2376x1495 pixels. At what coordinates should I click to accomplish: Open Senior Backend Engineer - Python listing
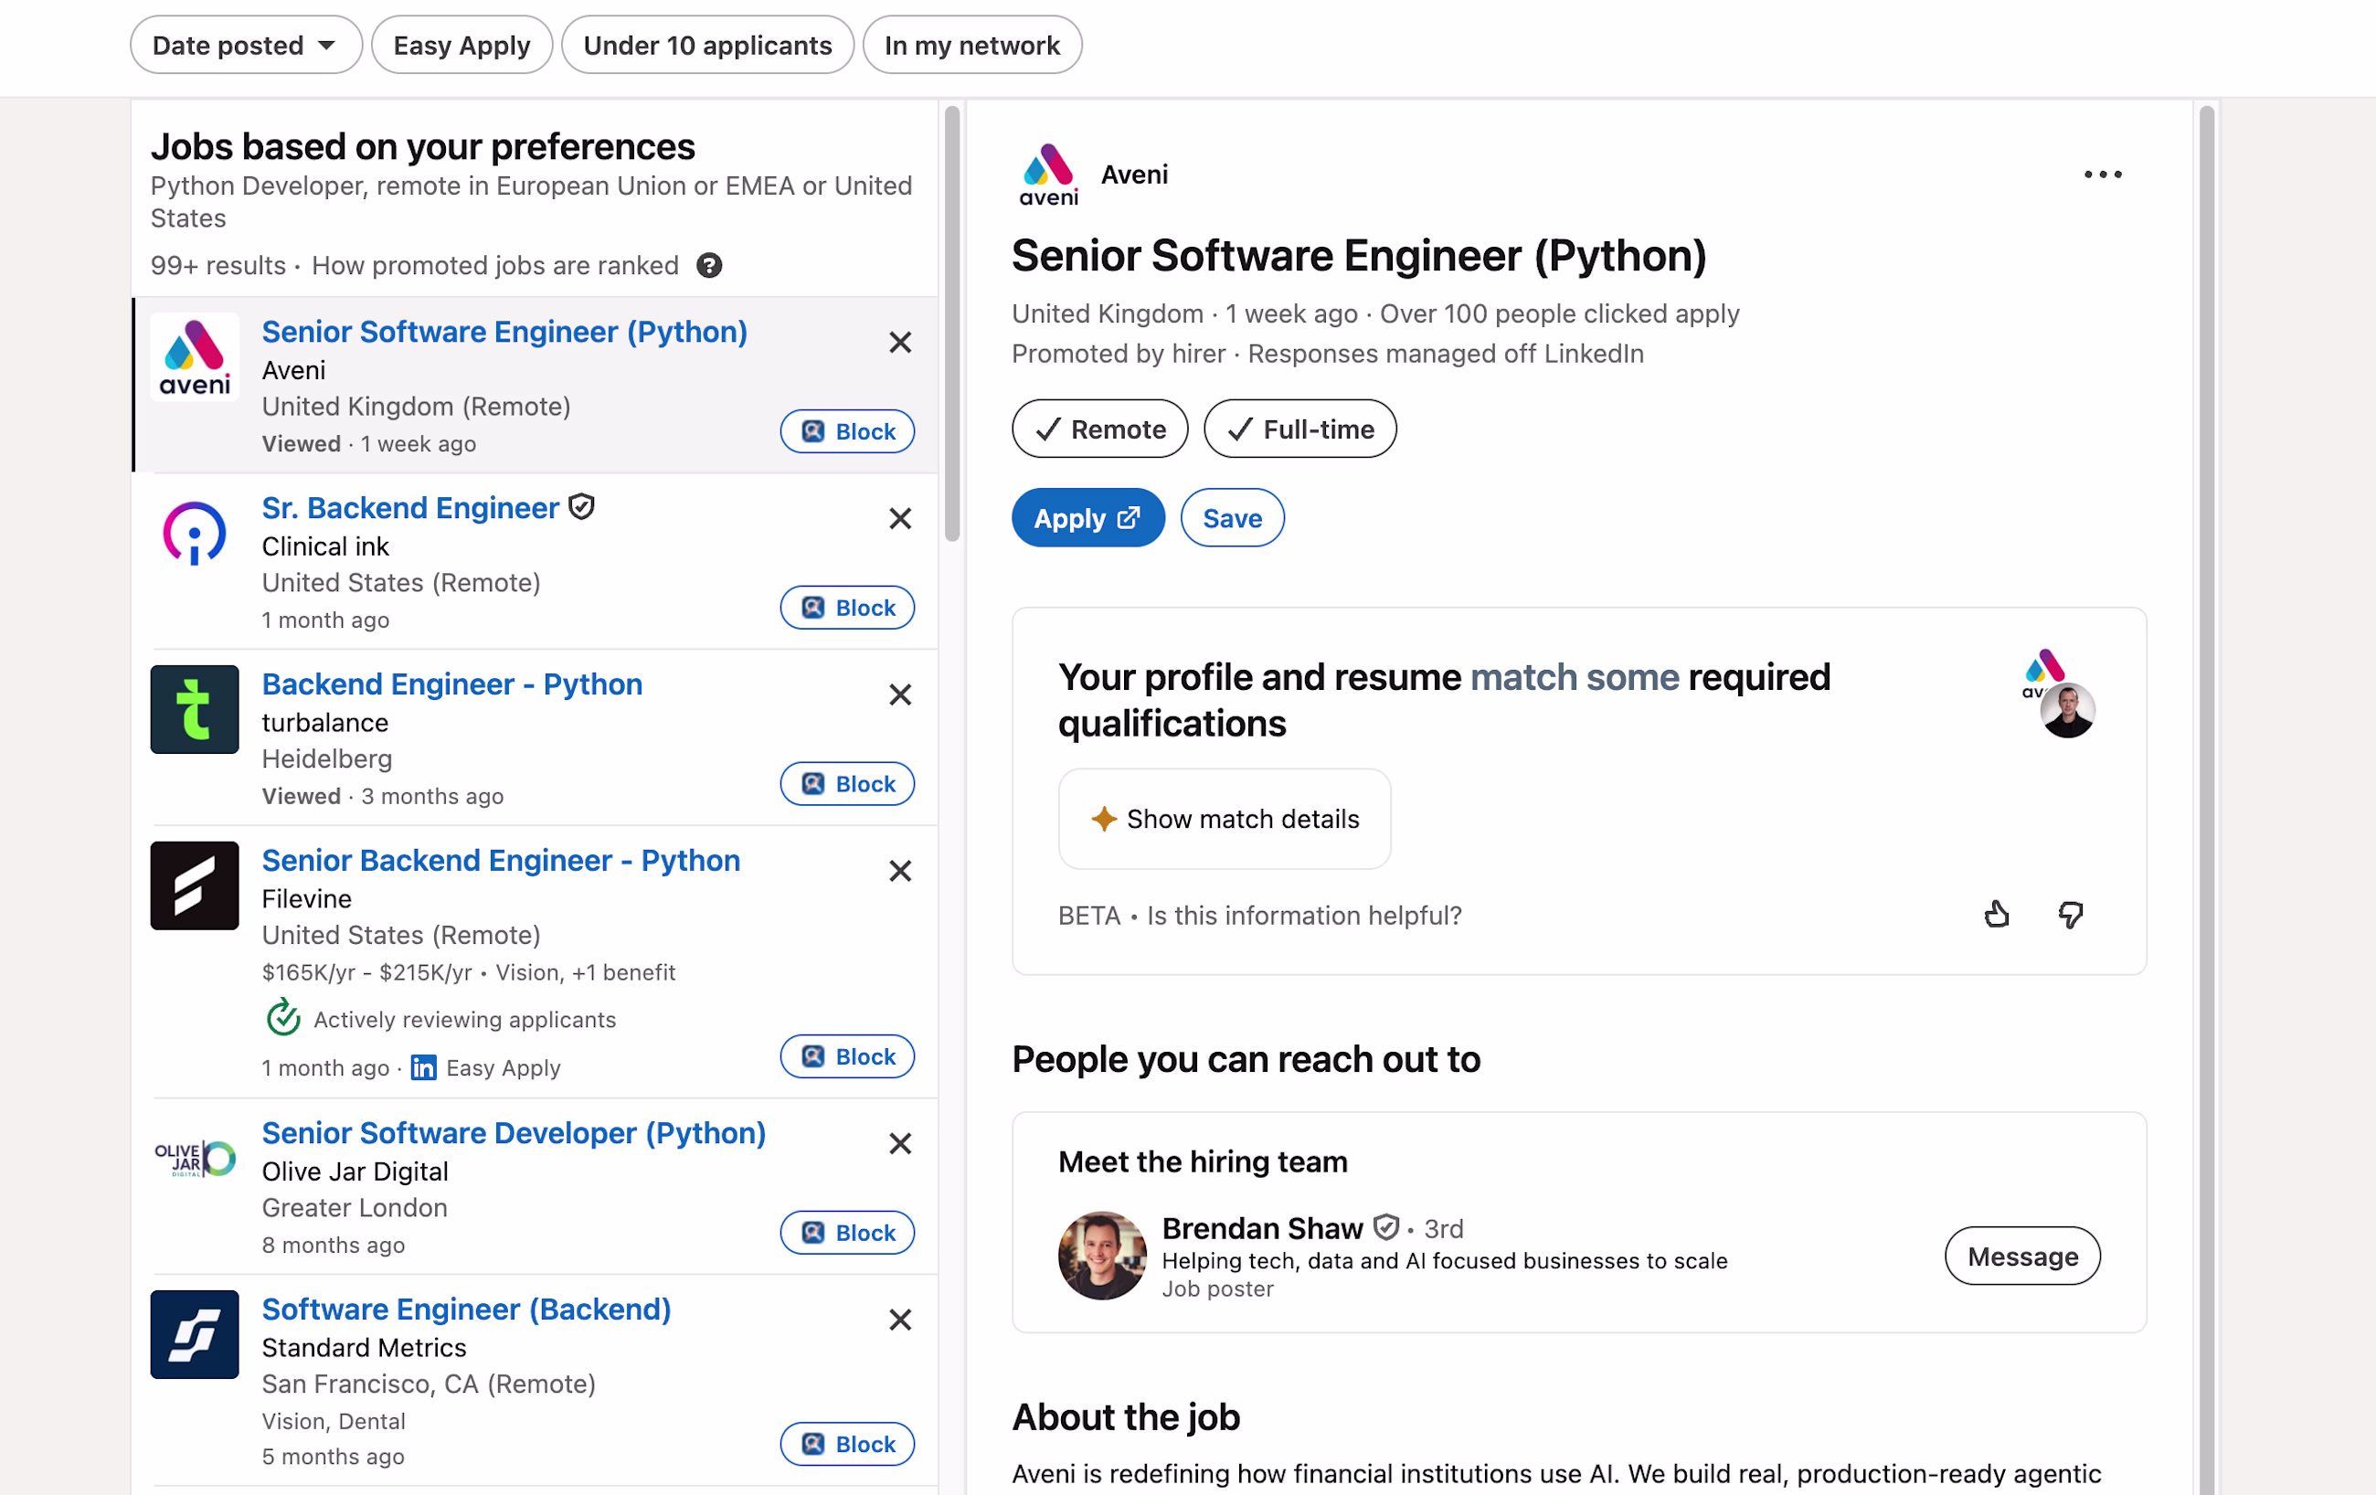[x=502, y=860]
